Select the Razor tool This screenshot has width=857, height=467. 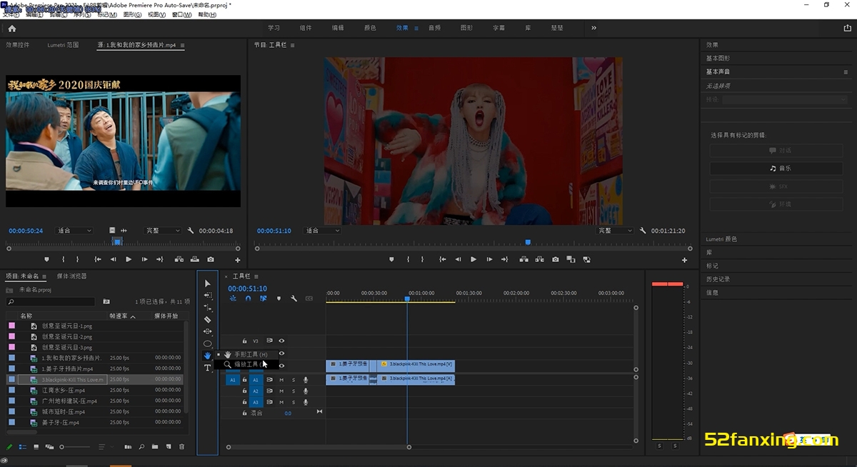click(x=208, y=320)
